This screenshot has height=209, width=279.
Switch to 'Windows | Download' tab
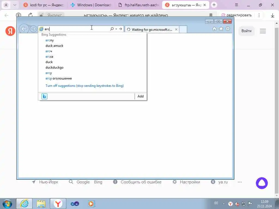91,5
